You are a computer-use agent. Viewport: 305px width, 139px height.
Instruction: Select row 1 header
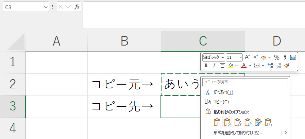pyautogui.click(x=13, y=63)
